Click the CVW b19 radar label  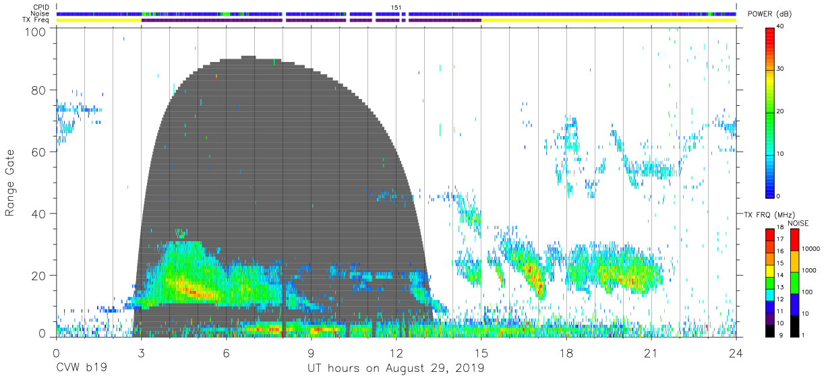click(x=81, y=369)
